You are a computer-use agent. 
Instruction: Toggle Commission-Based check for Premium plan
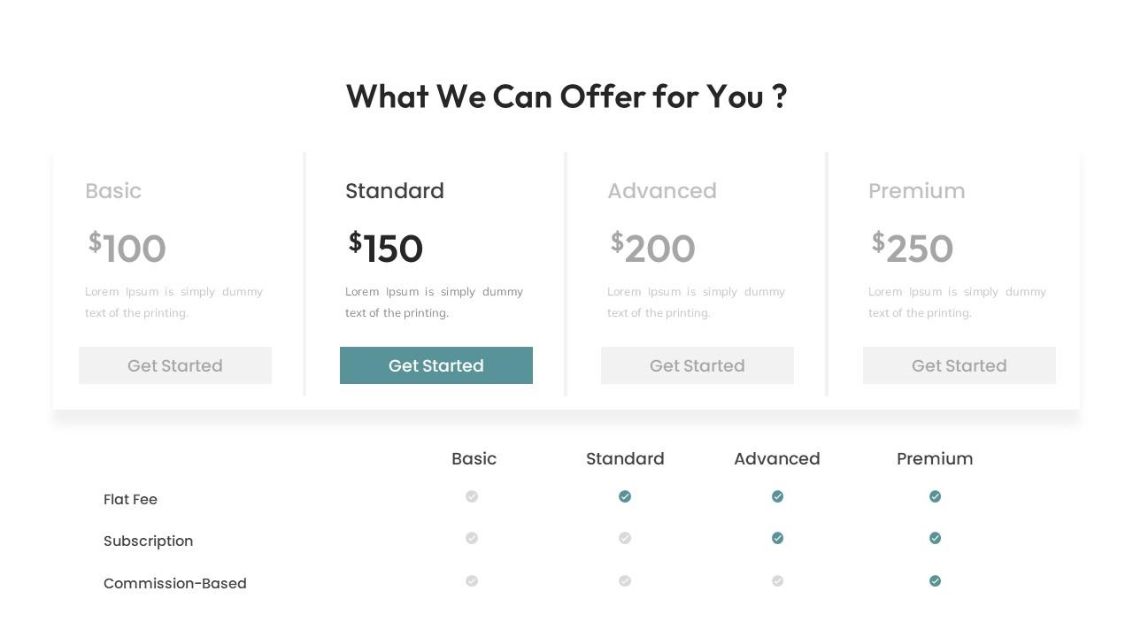(x=935, y=581)
